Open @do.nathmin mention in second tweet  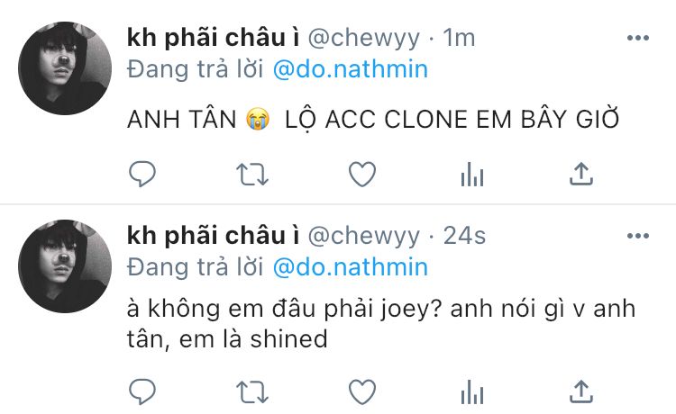(351, 267)
